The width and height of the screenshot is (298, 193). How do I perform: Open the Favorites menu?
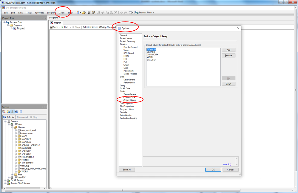coord(39,13)
